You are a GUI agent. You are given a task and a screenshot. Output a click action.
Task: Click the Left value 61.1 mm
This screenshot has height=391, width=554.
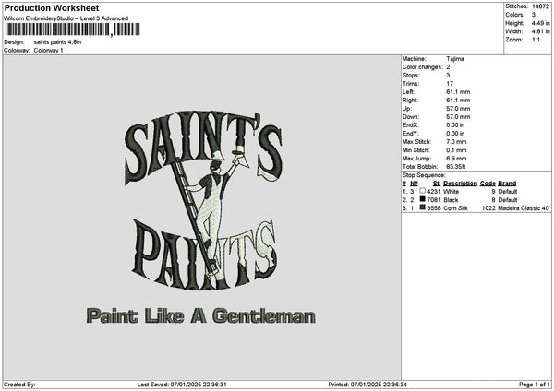point(458,92)
